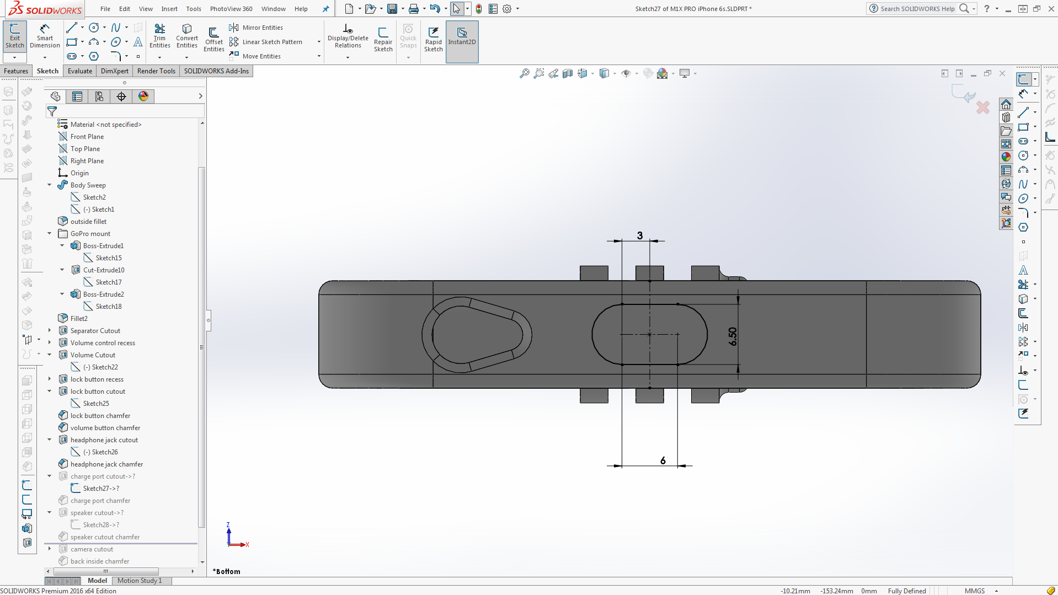The width and height of the screenshot is (1058, 595).
Task: Switch to the Evaluate tab
Action: [80, 71]
